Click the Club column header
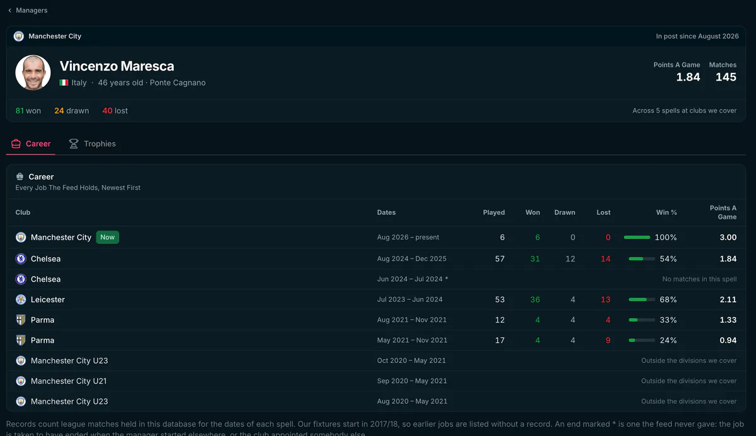Screen dimensions: 756x436 pyautogui.click(x=23, y=212)
